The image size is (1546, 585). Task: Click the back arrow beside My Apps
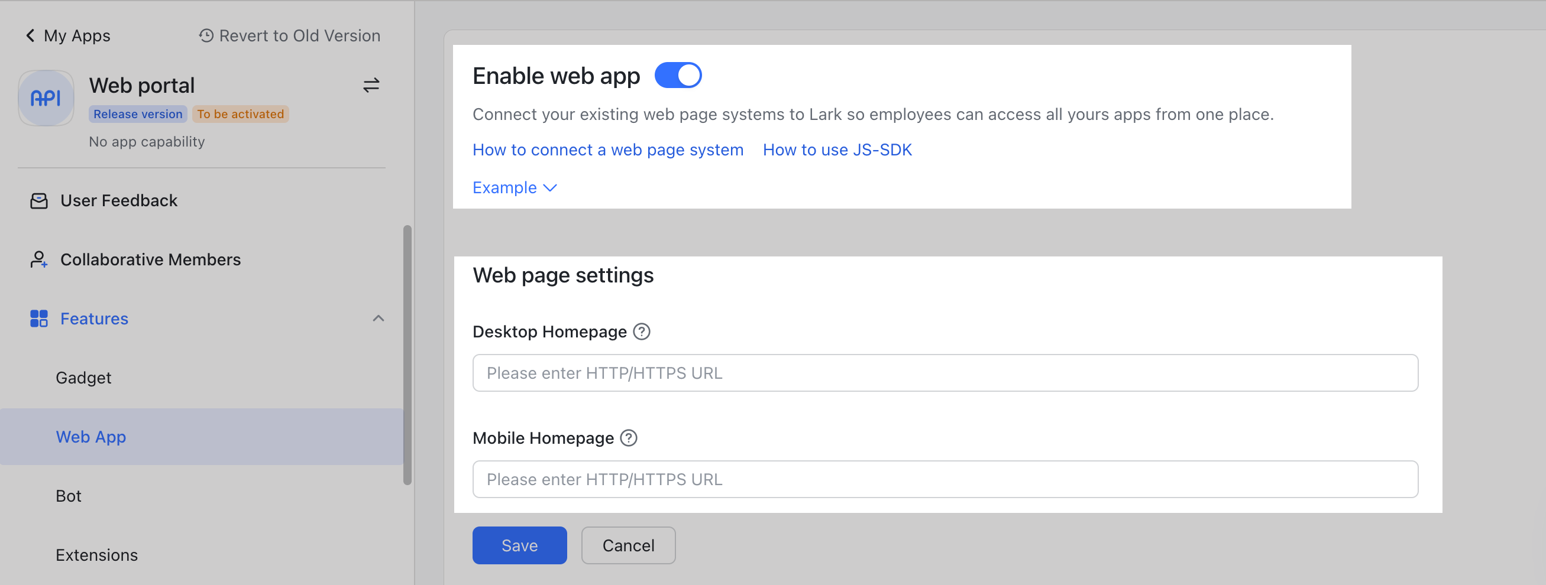point(30,35)
